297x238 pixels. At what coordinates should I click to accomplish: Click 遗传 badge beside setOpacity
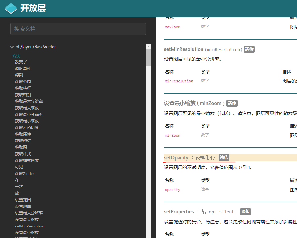tap(224, 158)
